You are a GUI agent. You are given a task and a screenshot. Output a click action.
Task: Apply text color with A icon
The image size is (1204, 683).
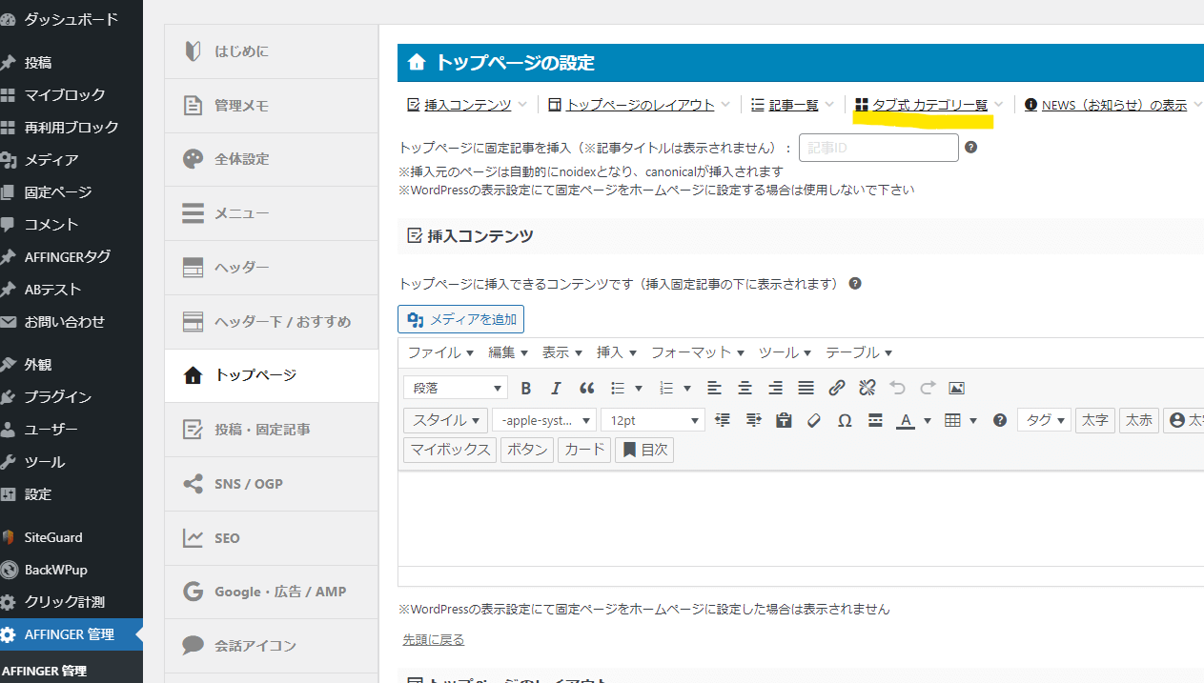(x=906, y=420)
